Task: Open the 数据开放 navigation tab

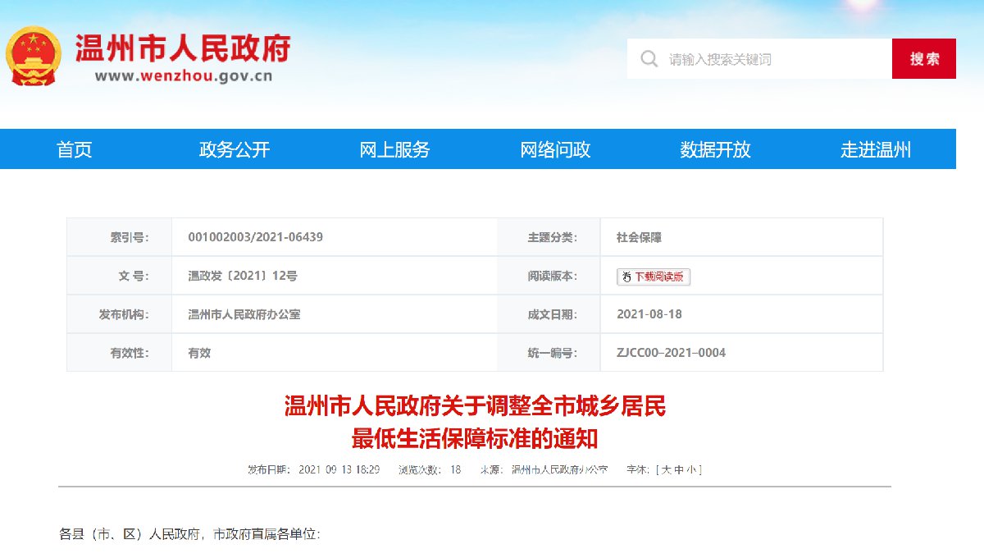Action: click(715, 149)
